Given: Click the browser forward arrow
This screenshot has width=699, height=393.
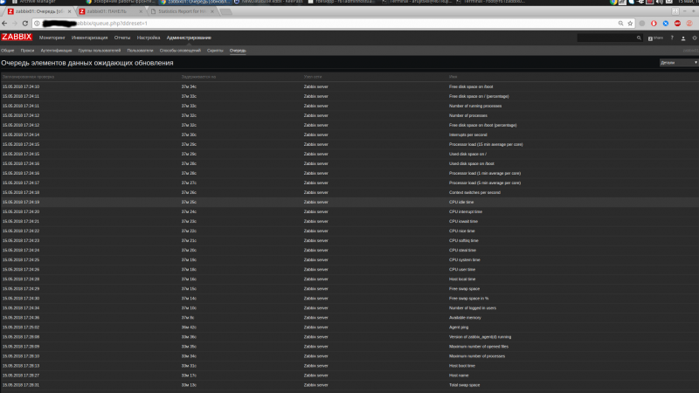Looking at the screenshot, I should (15, 24).
